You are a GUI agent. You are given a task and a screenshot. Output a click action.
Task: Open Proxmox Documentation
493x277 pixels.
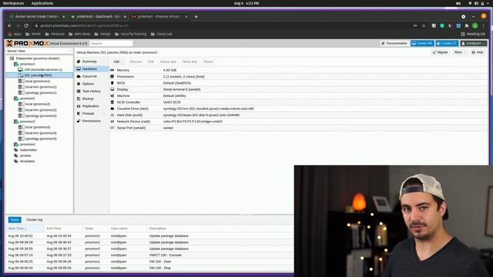(394, 43)
